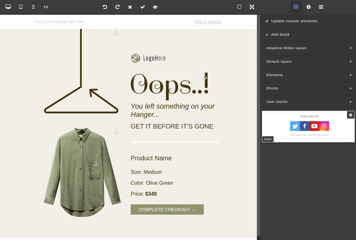Switch to mobile portrait preview
Viewport: 356px width, 240px height.
33,7
